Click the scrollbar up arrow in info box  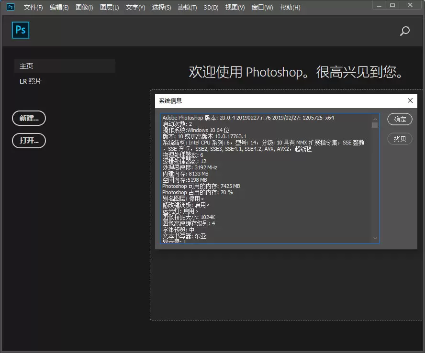click(x=375, y=119)
